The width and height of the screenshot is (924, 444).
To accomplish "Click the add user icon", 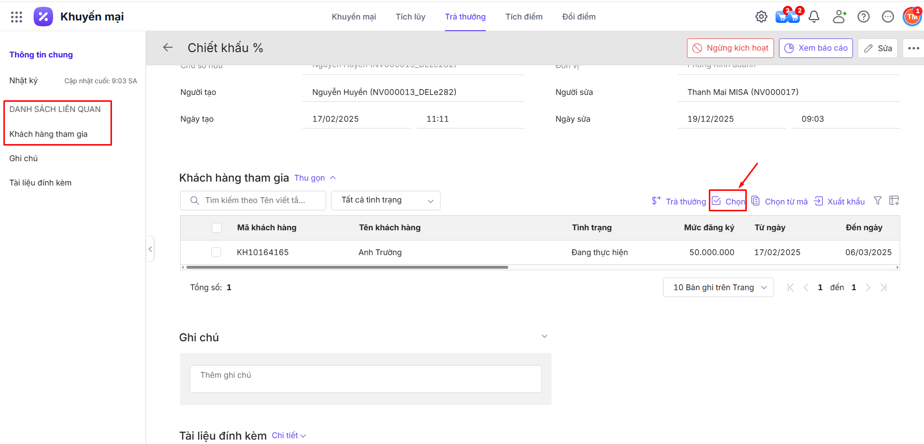I will 839,17.
